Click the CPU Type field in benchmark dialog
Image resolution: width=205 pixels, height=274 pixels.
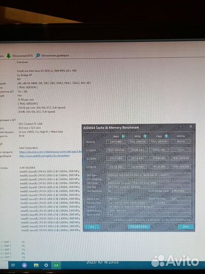[148, 175]
